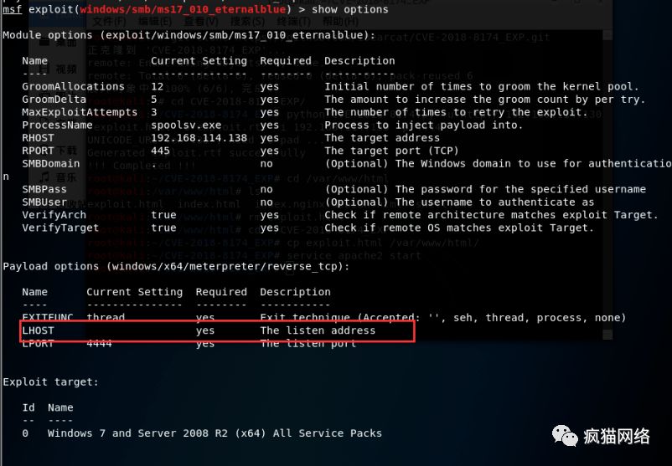672x466 pixels.
Task: Click the LPORT value 4444
Action: coord(99,343)
